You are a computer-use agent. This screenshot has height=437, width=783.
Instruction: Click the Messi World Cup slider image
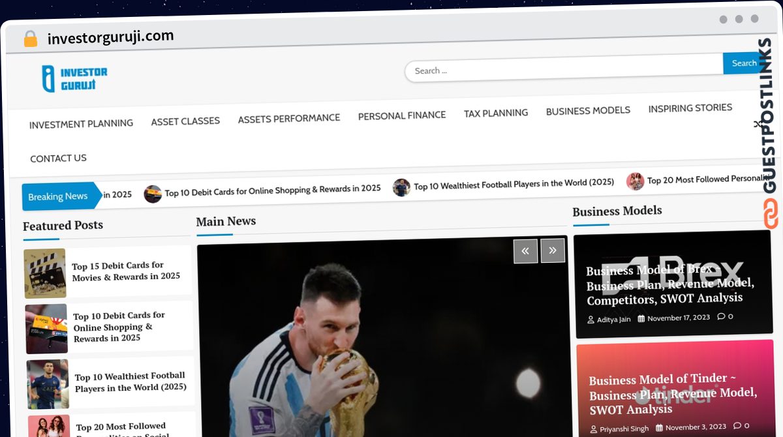tap(383, 337)
